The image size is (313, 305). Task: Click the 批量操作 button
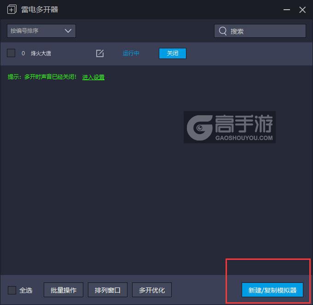tap(64, 290)
